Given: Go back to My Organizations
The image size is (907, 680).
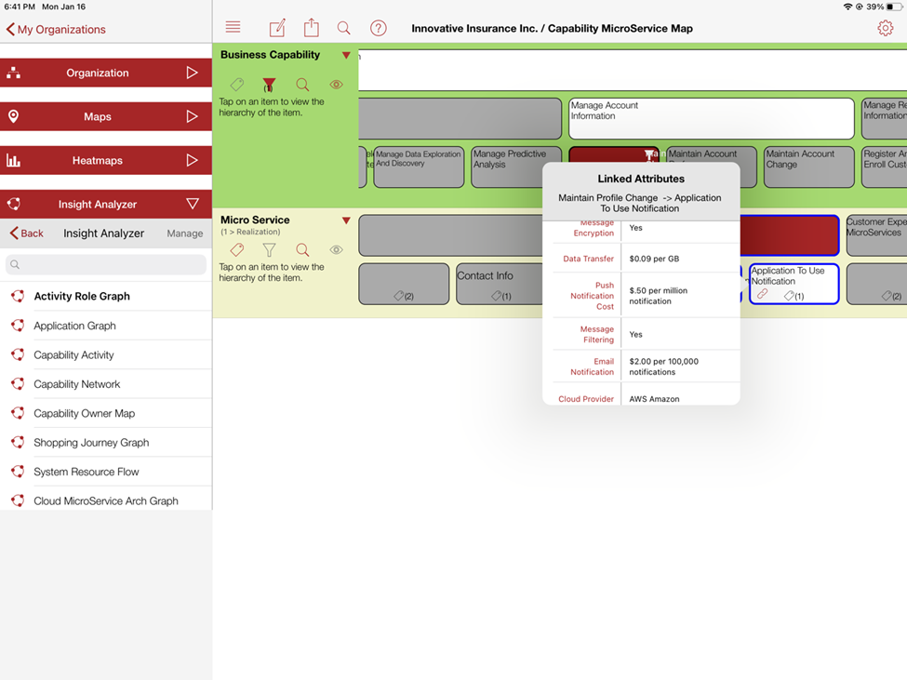Looking at the screenshot, I should 56,30.
